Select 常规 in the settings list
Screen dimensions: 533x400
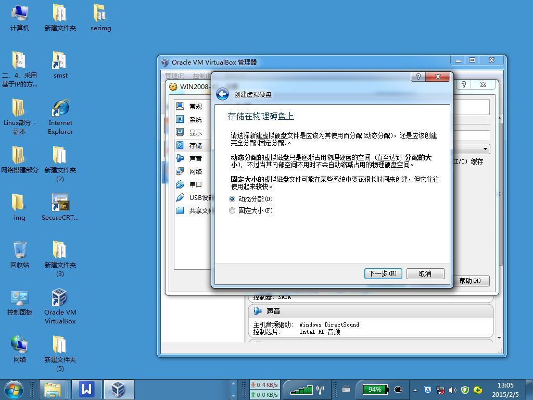click(x=192, y=106)
